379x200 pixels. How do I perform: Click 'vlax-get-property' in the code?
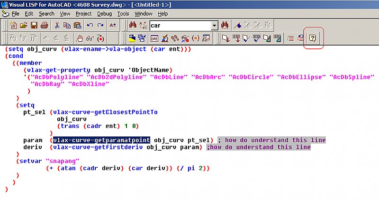[x=58, y=70]
